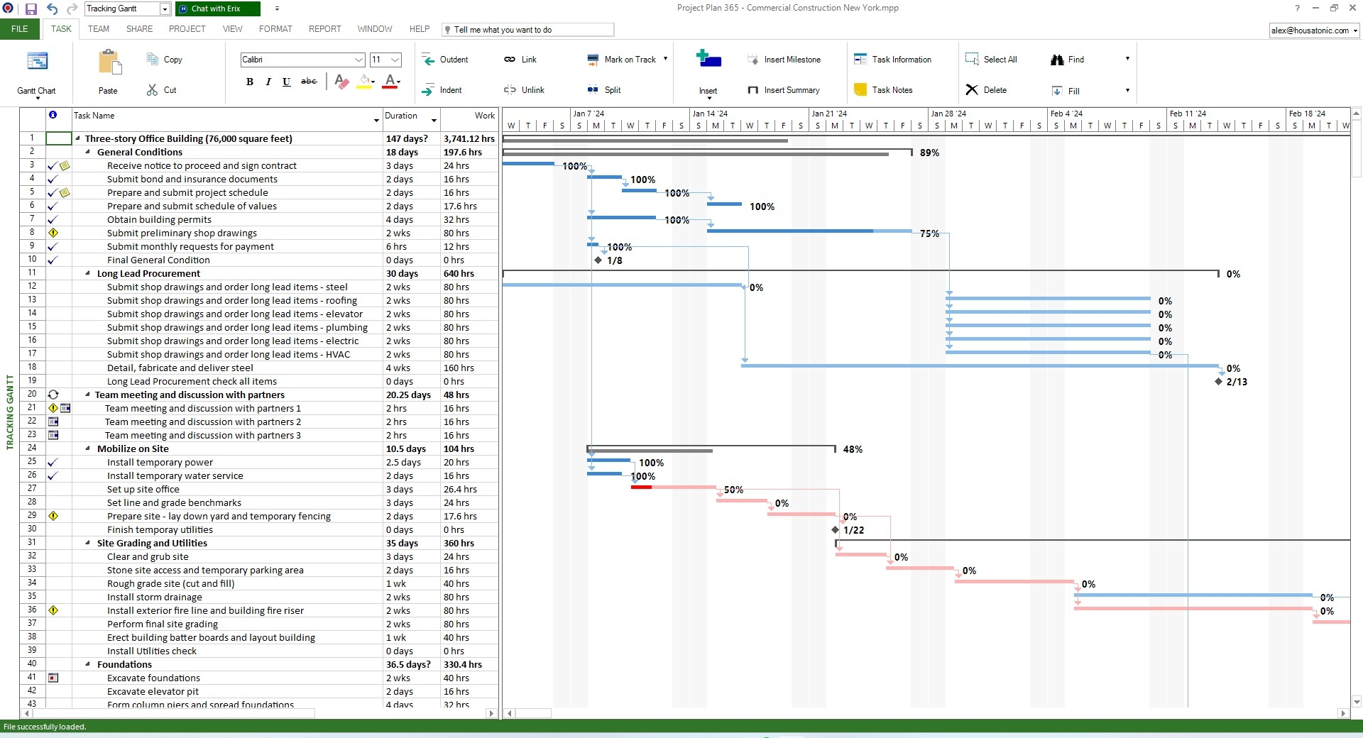Toggle underline formatting

pos(287,82)
